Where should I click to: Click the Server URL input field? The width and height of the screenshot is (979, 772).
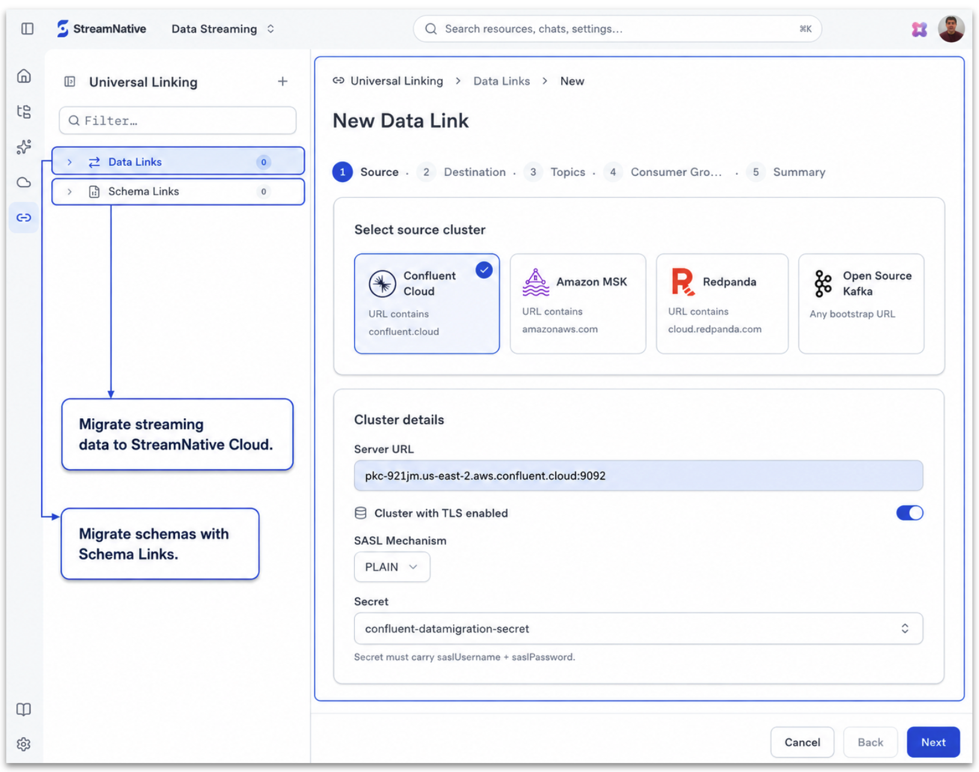(x=639, y=476)
